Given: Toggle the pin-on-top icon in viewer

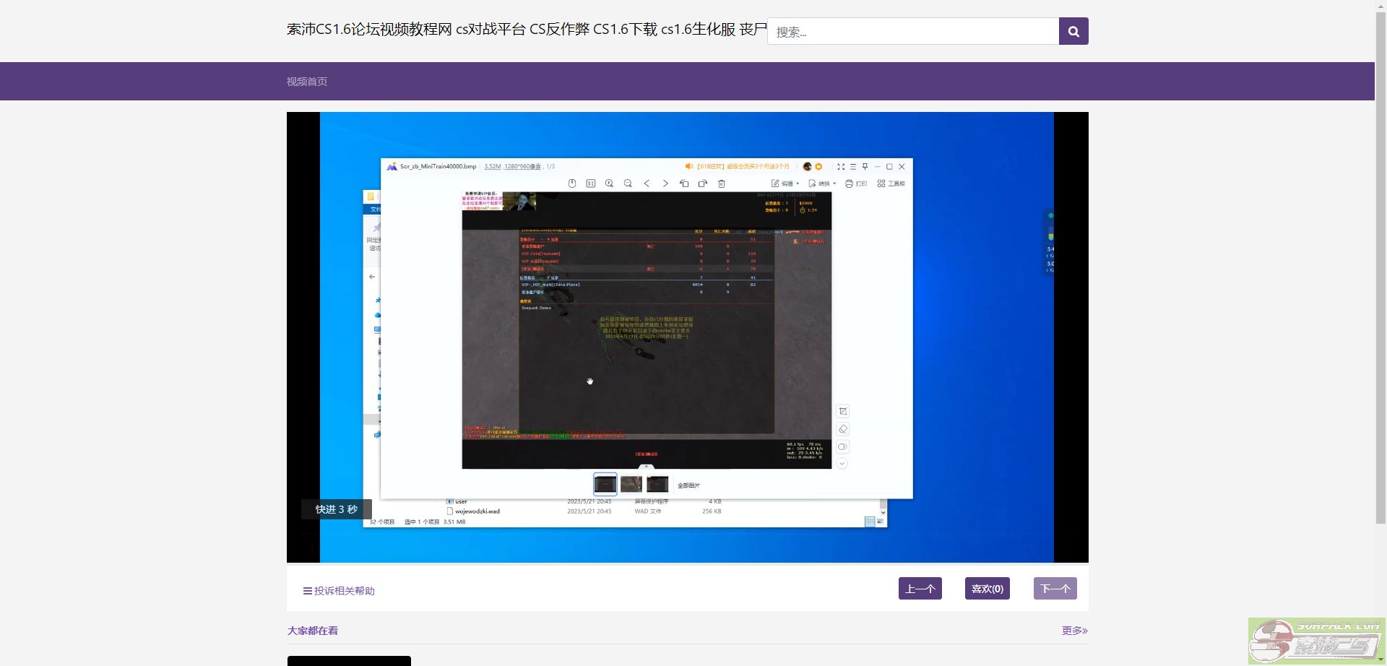Looking at the screenshot, I should [865, 167].
